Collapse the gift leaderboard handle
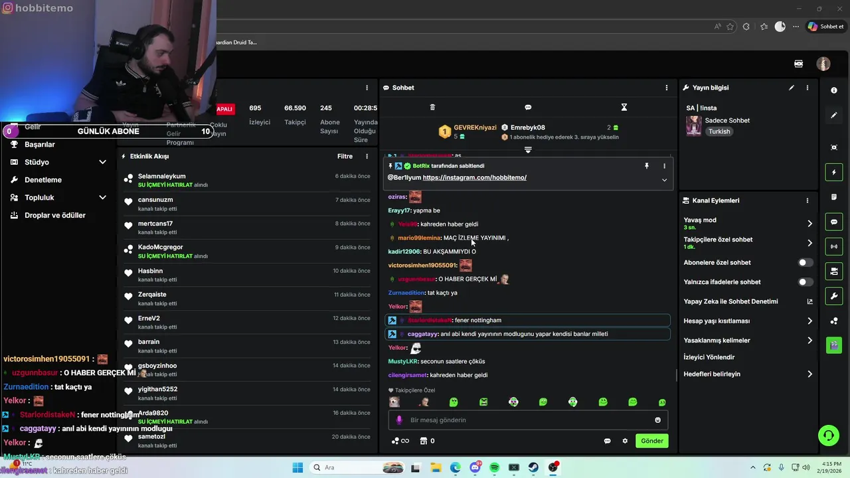The width and height of the screenshot is (850, 478). pyautogui.click(x=528, y=150)
